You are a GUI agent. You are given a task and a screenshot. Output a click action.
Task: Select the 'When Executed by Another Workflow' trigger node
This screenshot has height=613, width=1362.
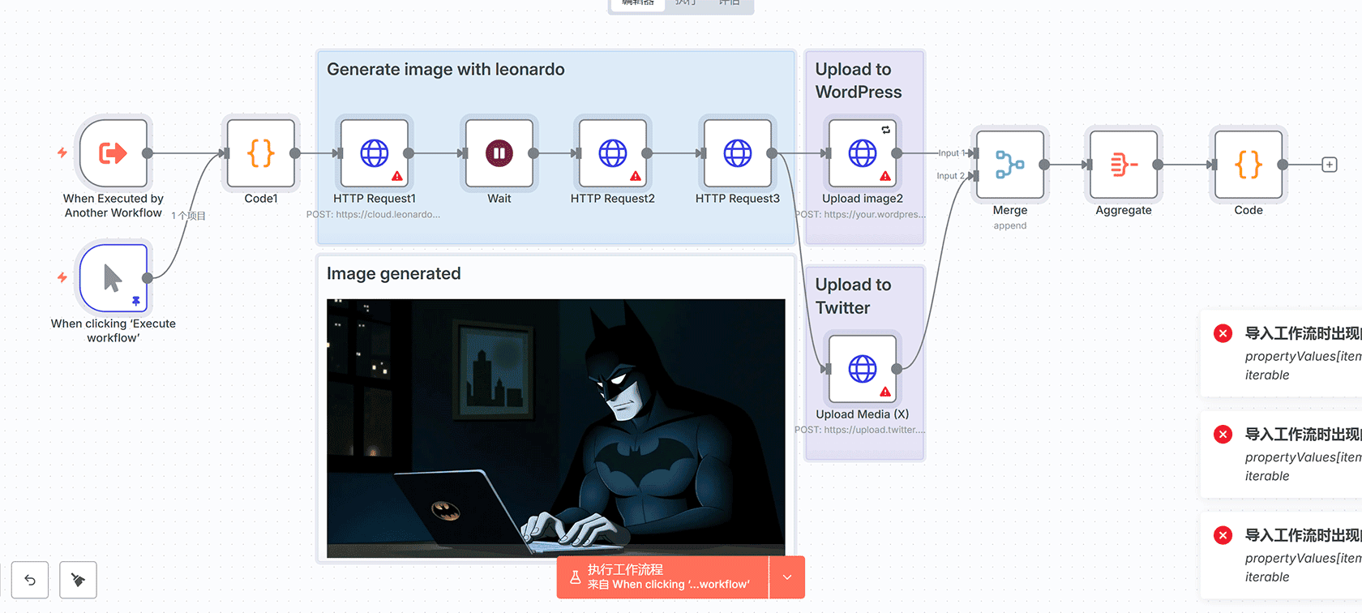(x=113, y=153)
